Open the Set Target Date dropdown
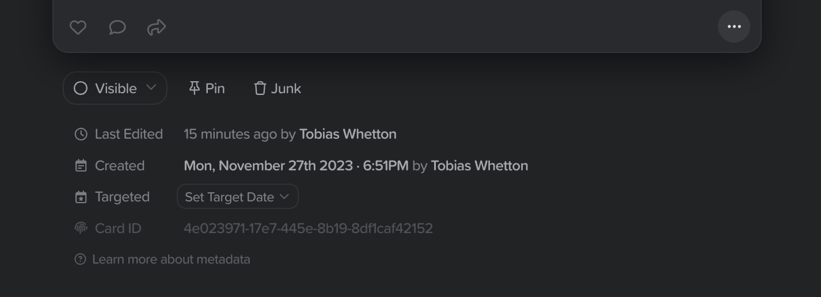 tap(238, 197)
